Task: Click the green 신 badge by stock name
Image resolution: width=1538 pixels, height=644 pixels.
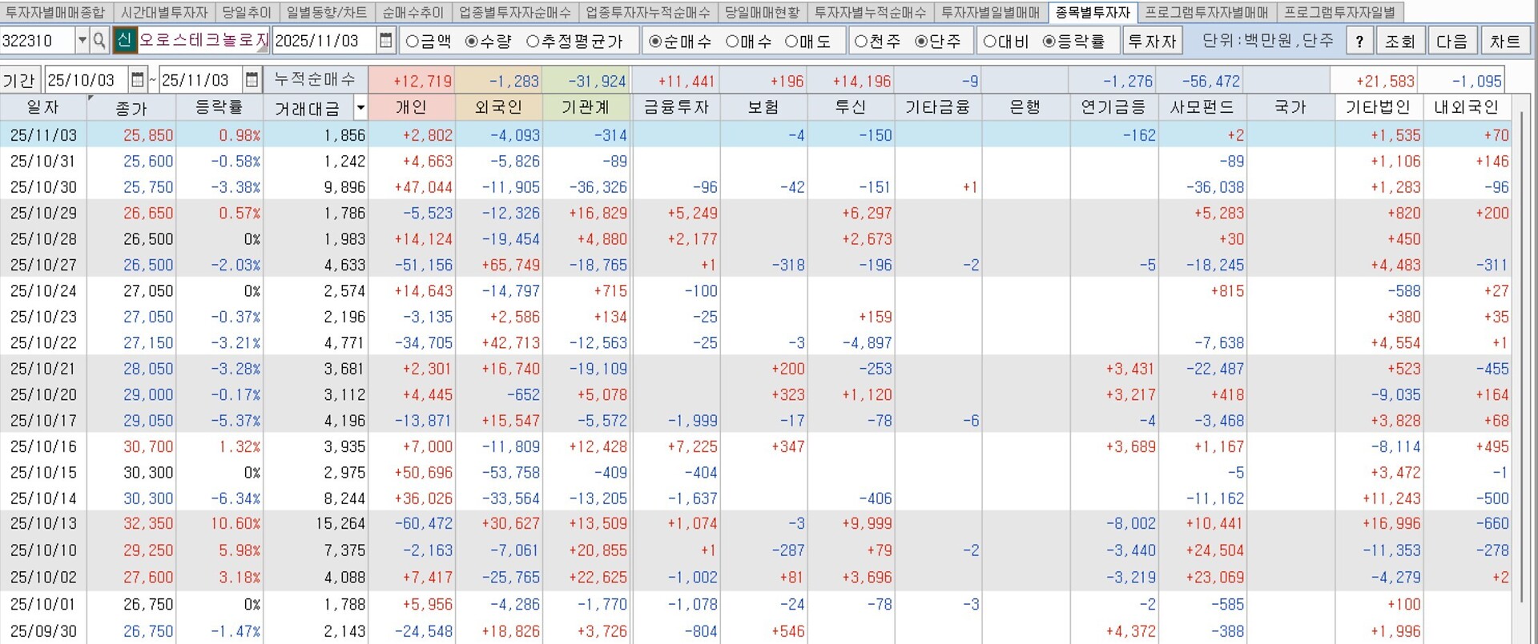Action: click(124, 41)
